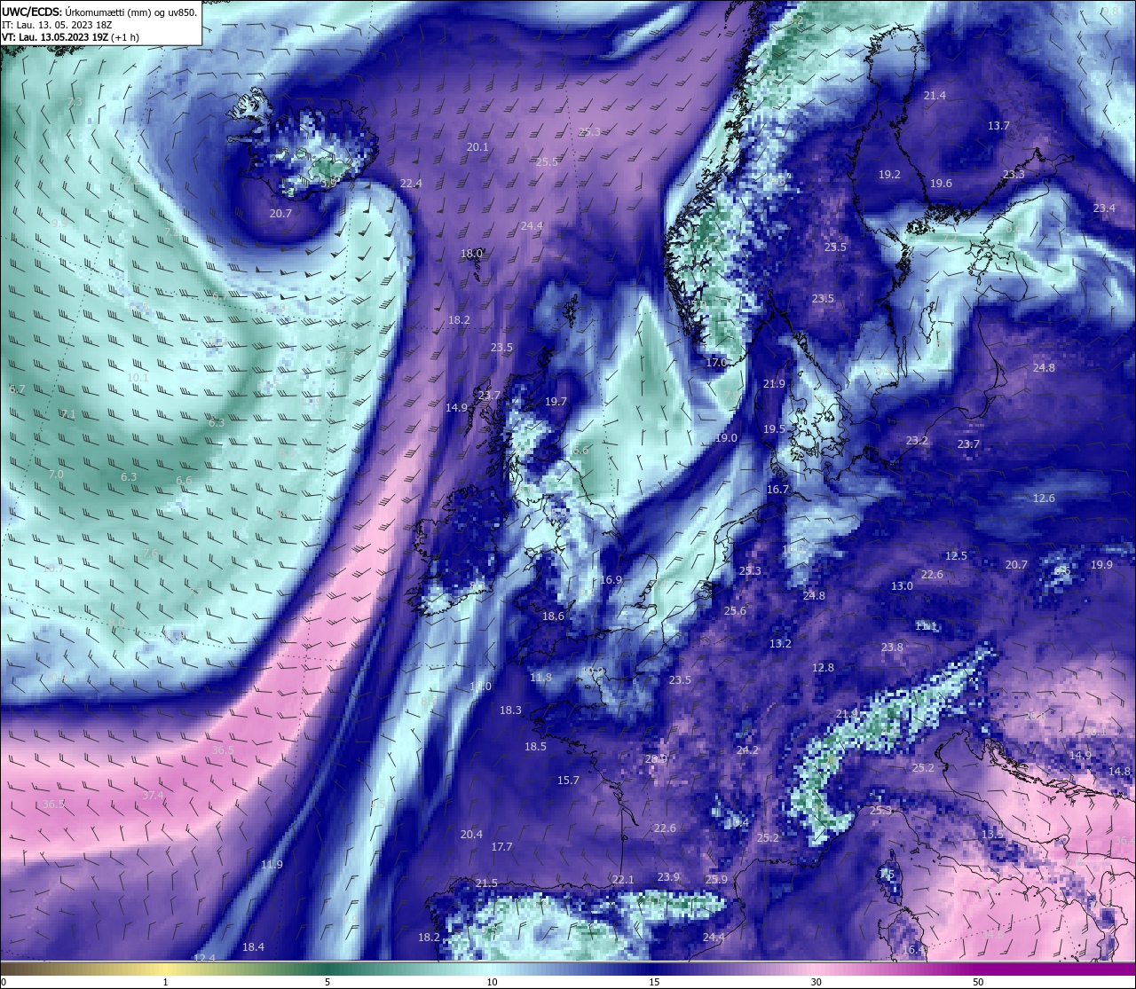Image resolution: width=1136 pixels, height=989 pixels.
Task: Click the 12.5 value on the map
Action: pos(956,556)
